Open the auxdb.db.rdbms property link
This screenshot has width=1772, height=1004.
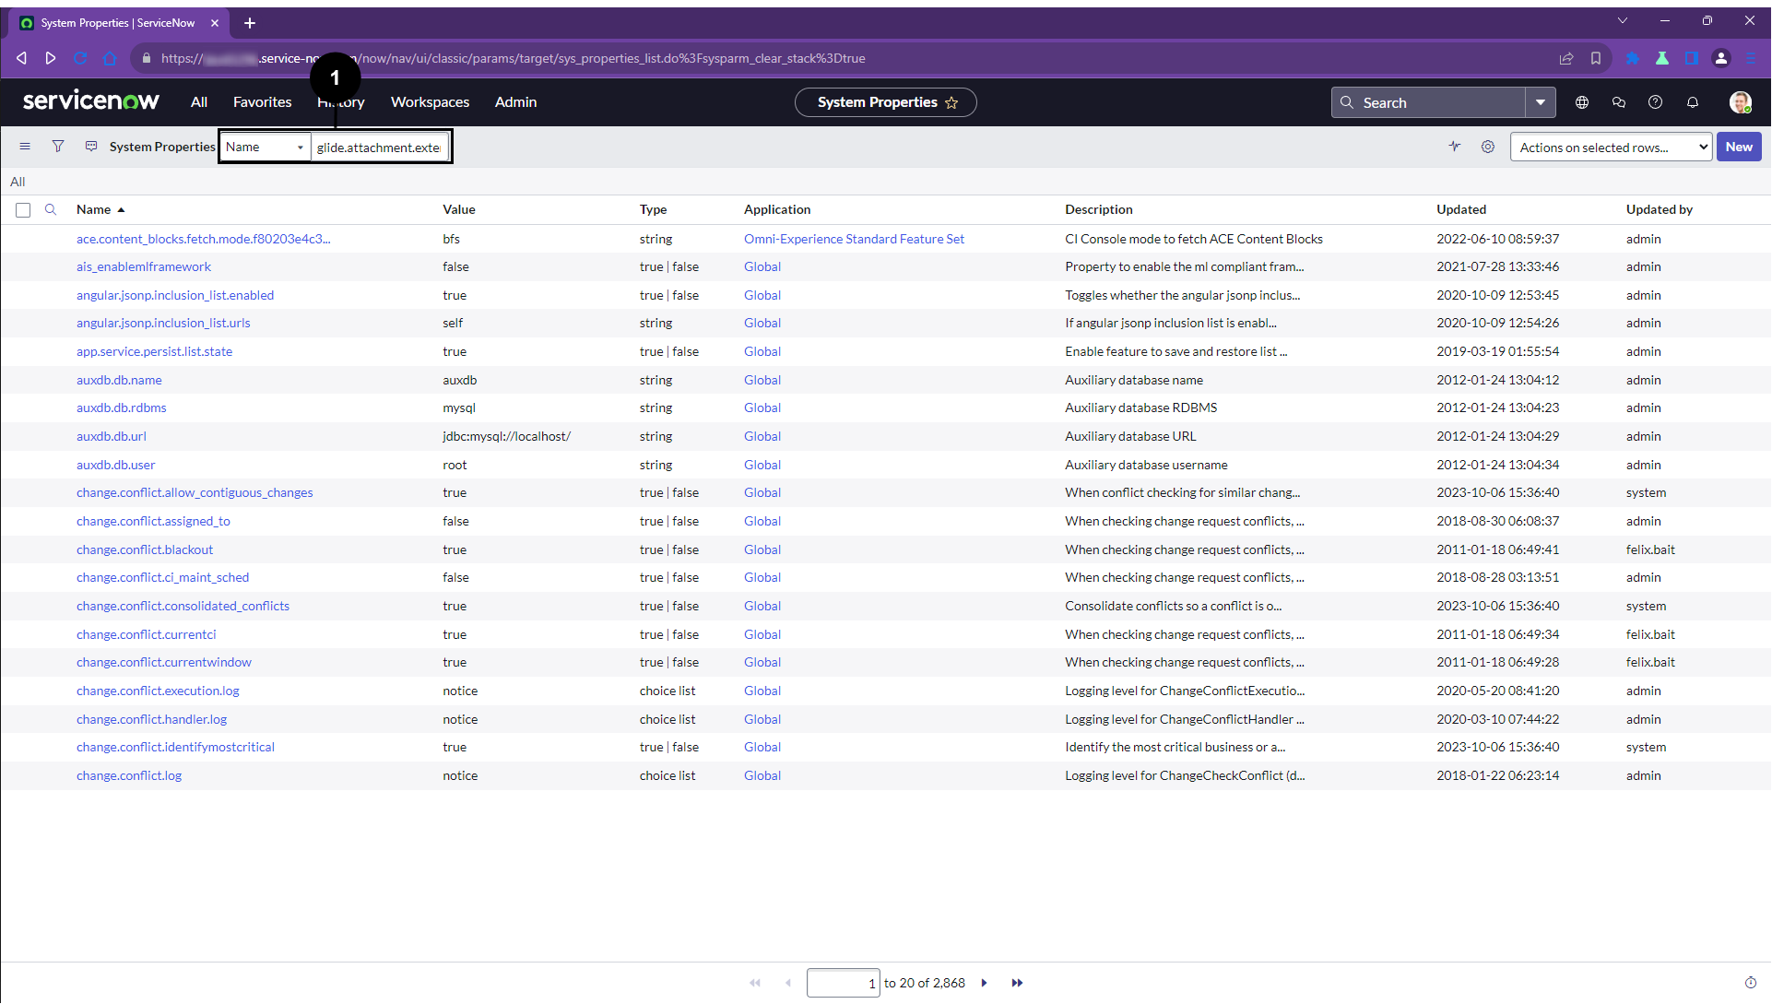click(x=122, y=408)
